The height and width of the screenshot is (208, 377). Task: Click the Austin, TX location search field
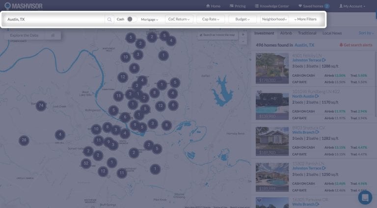54,20
